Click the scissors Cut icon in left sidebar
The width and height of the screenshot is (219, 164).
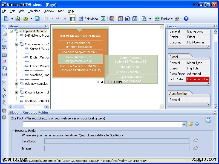[x=4, y=89]
